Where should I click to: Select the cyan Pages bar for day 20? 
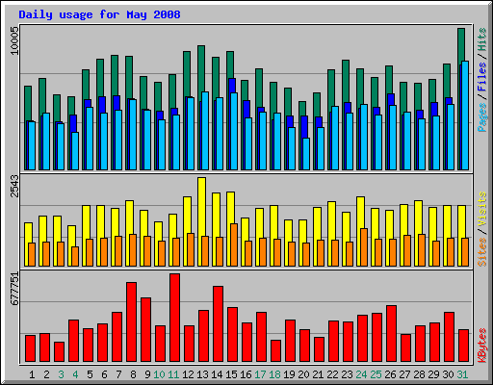coord(306,154)
